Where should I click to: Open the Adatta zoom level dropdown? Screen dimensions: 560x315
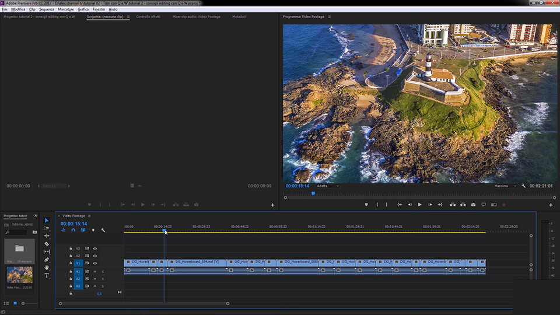tap(327, 186)
